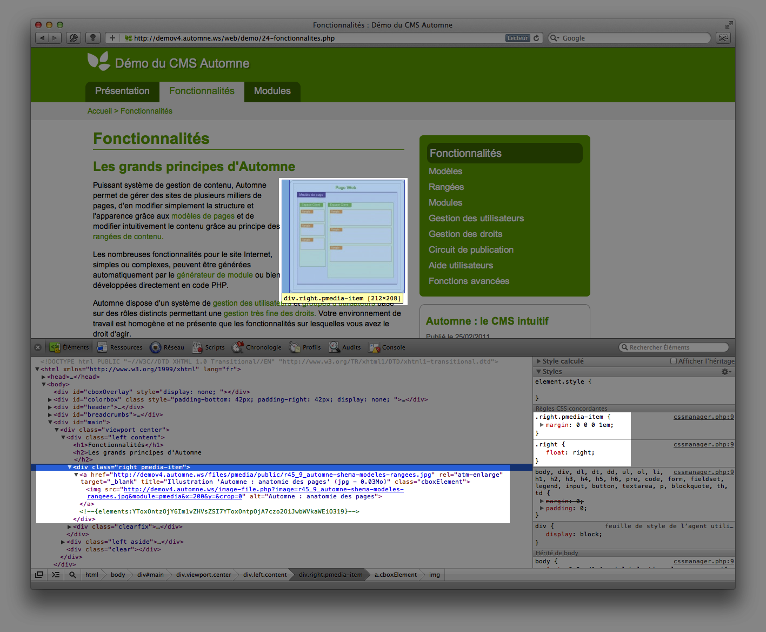Click the dock-to-window icon in the status bar
The image size is (766, 632).
pyautogui.click(x=39, y=575)
